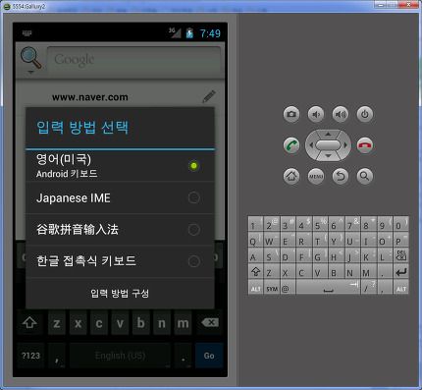Click the emulator Home button
The width and height of the screenshot is (422, 390).
[x=291, y=176]
